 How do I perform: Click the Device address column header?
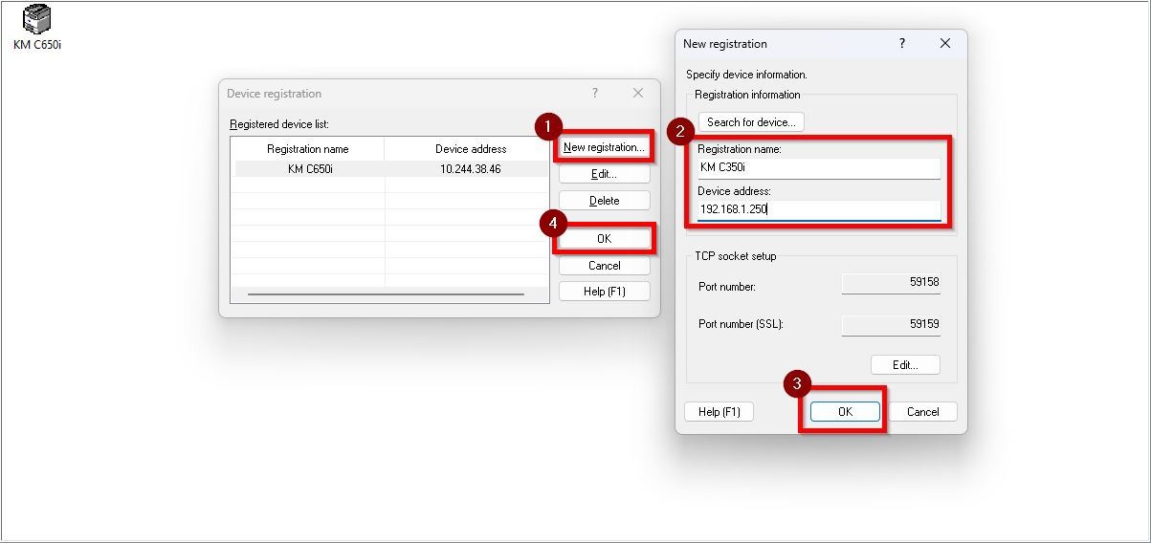470,149
